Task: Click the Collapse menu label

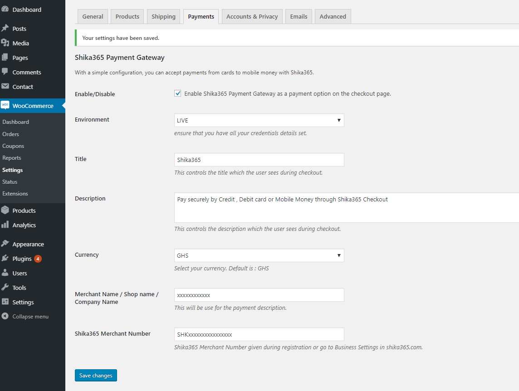Action: point(30,317)
